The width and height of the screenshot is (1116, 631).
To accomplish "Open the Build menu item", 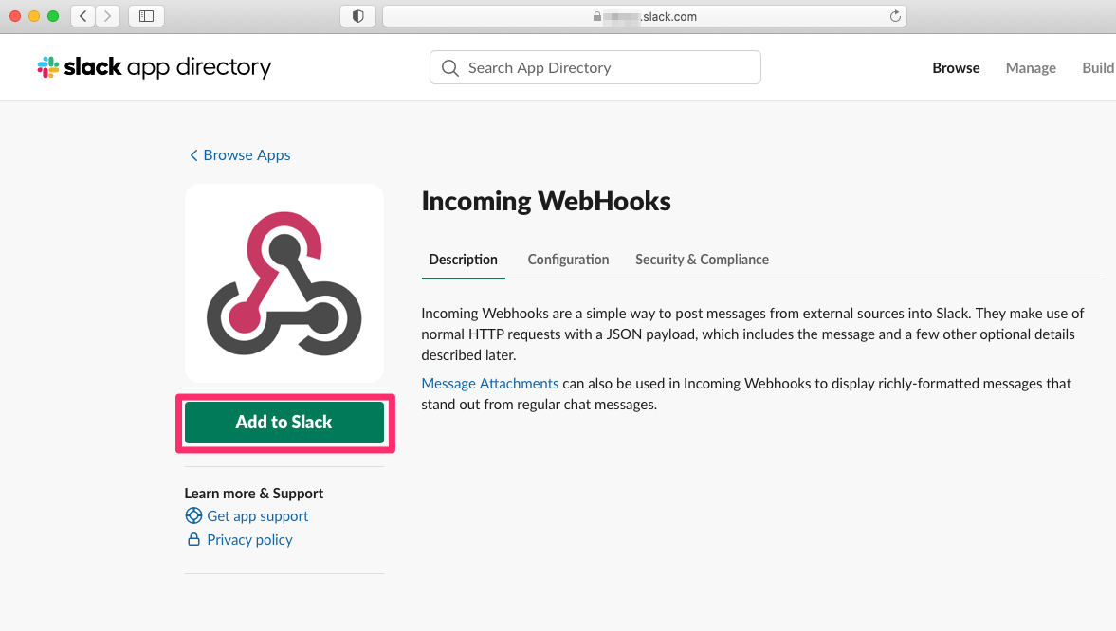I will [1098, 67].
